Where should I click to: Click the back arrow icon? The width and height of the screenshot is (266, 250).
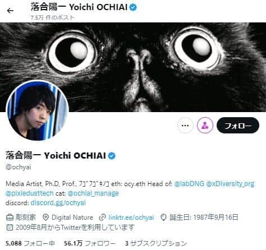tap(10, 11)
